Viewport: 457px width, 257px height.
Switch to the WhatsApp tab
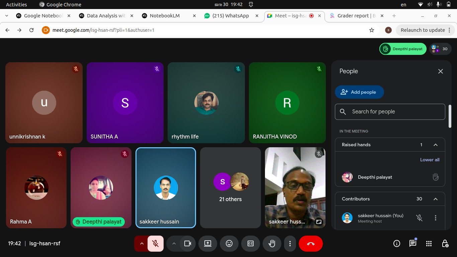pos(230,16)
